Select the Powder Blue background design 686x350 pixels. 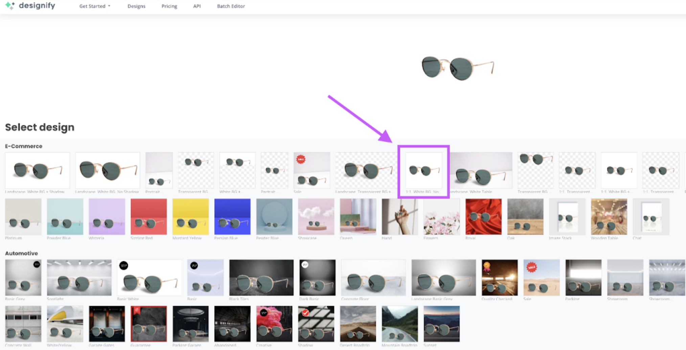click(x=65, y=217)
